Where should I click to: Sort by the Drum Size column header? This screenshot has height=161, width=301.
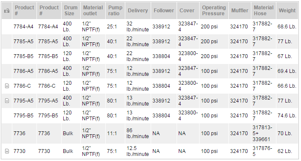point(71,11)
